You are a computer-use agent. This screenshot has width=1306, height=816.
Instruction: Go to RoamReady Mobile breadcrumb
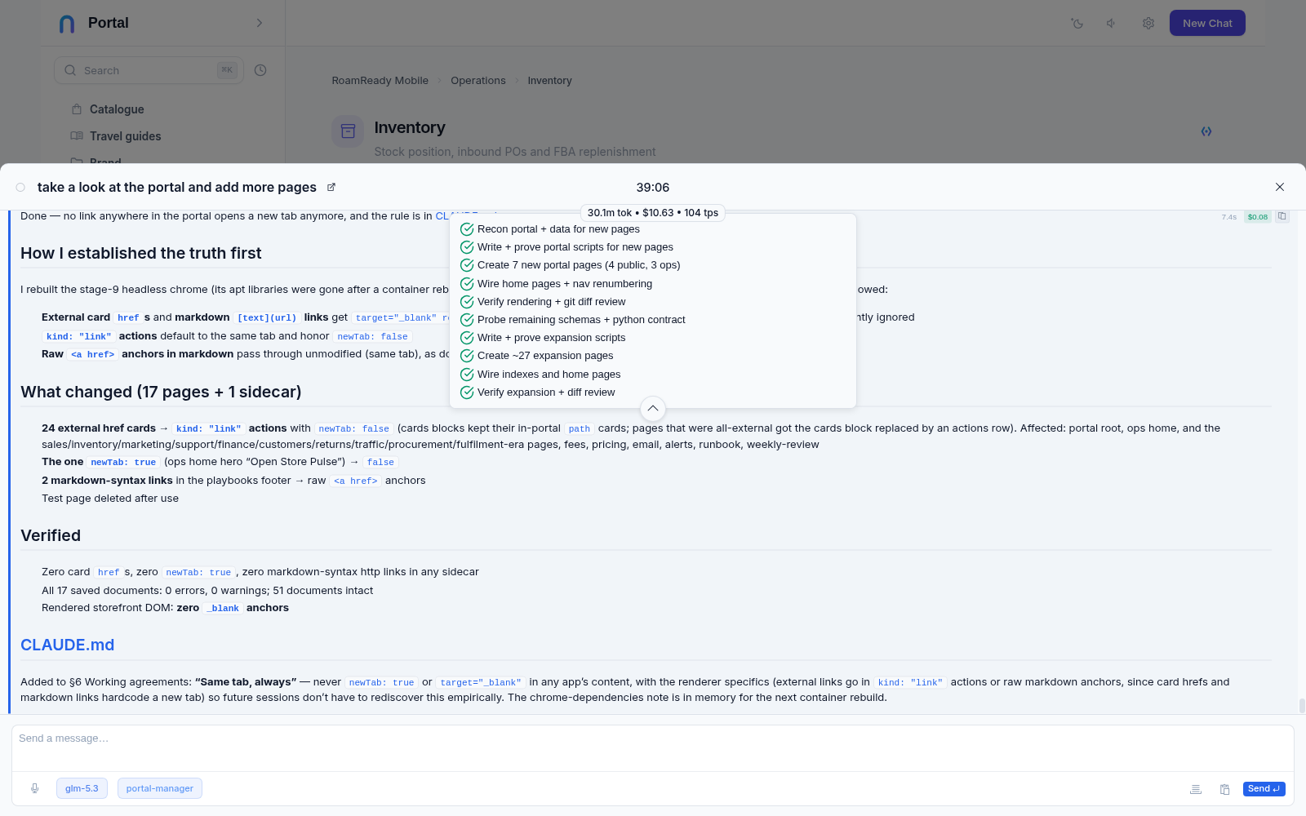[380, 81]
